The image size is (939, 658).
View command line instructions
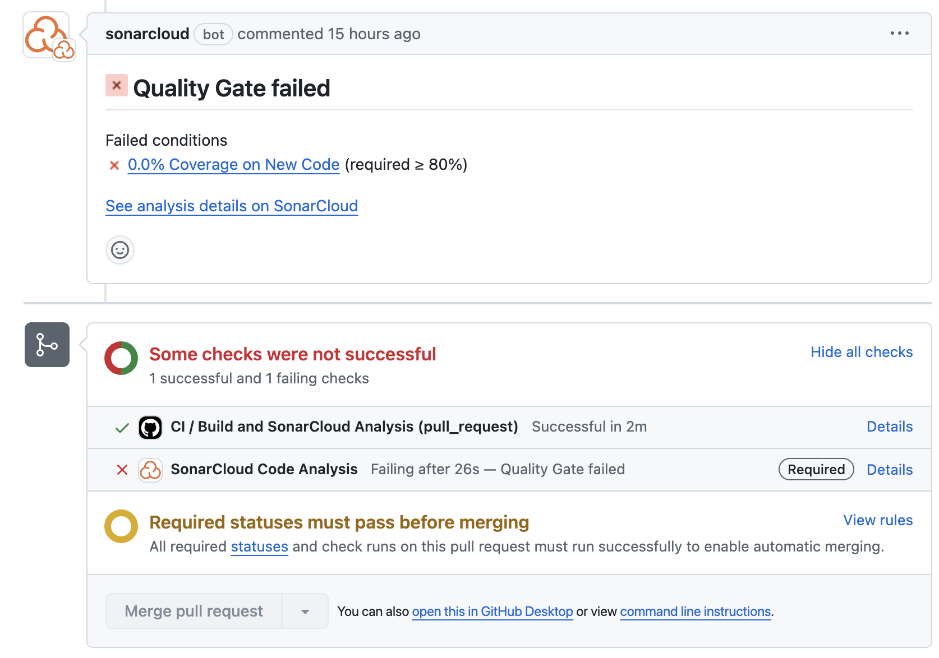[695, 611]
